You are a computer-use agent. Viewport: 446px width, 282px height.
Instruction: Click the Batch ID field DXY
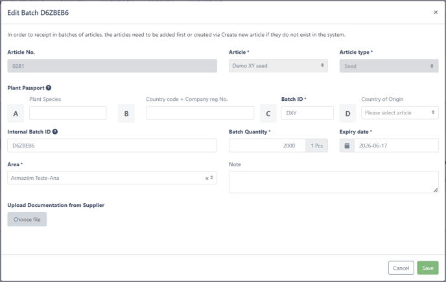point(307,113)
